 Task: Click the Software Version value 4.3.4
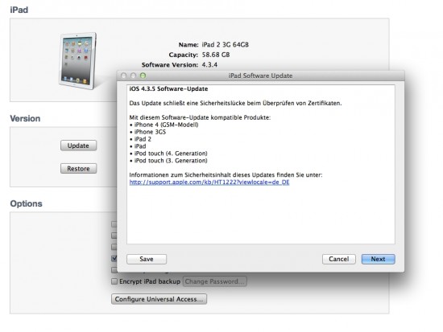pos(209,65)
